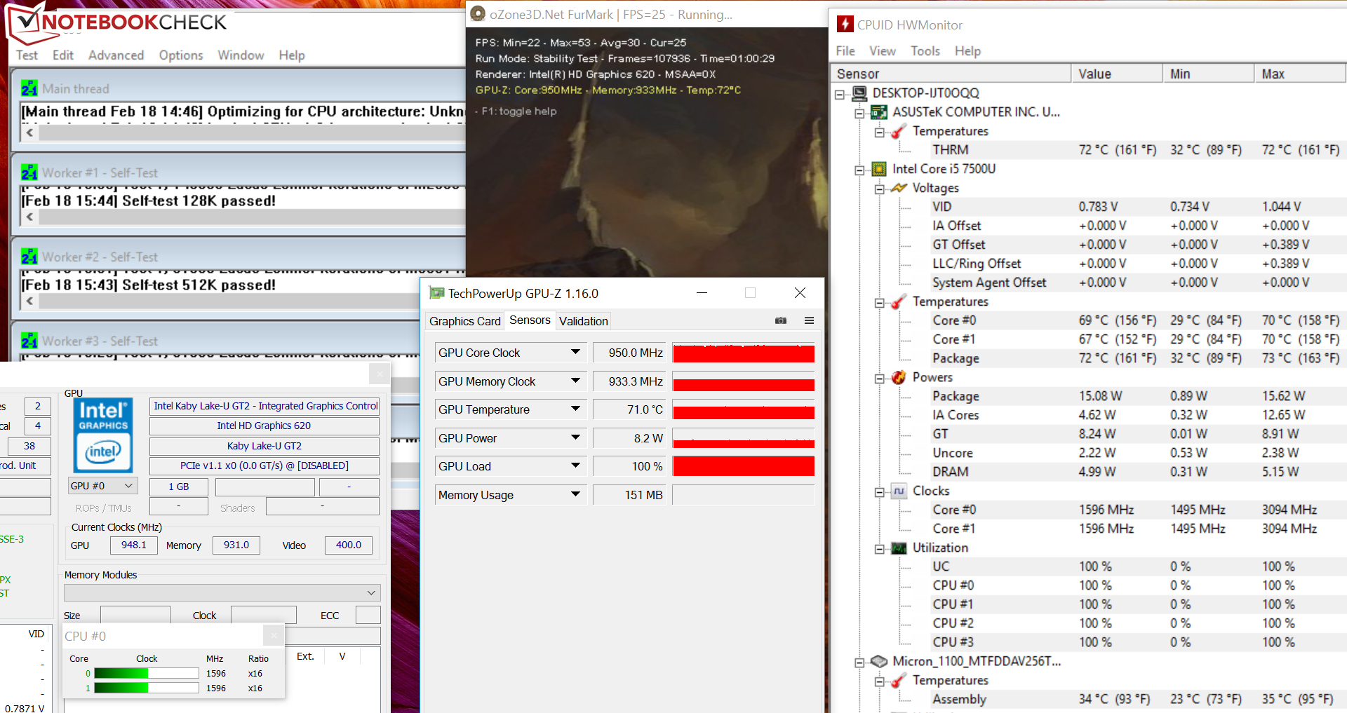Open the Tools menu in HWMonitor

point(925,50)
